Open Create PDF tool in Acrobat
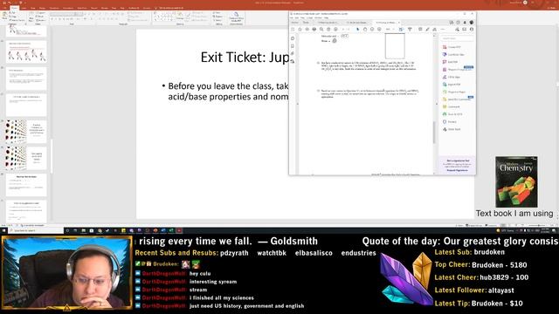Viewport: 559px width, 314px height. pos(452,47)
